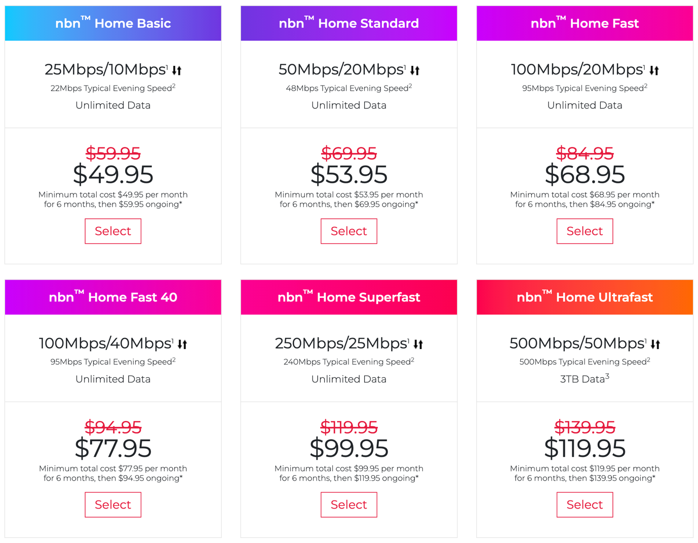Click the speed arrows icon on Home Fast 40
Viewport: 698px width, 543px height.
[x=182, y=344]
